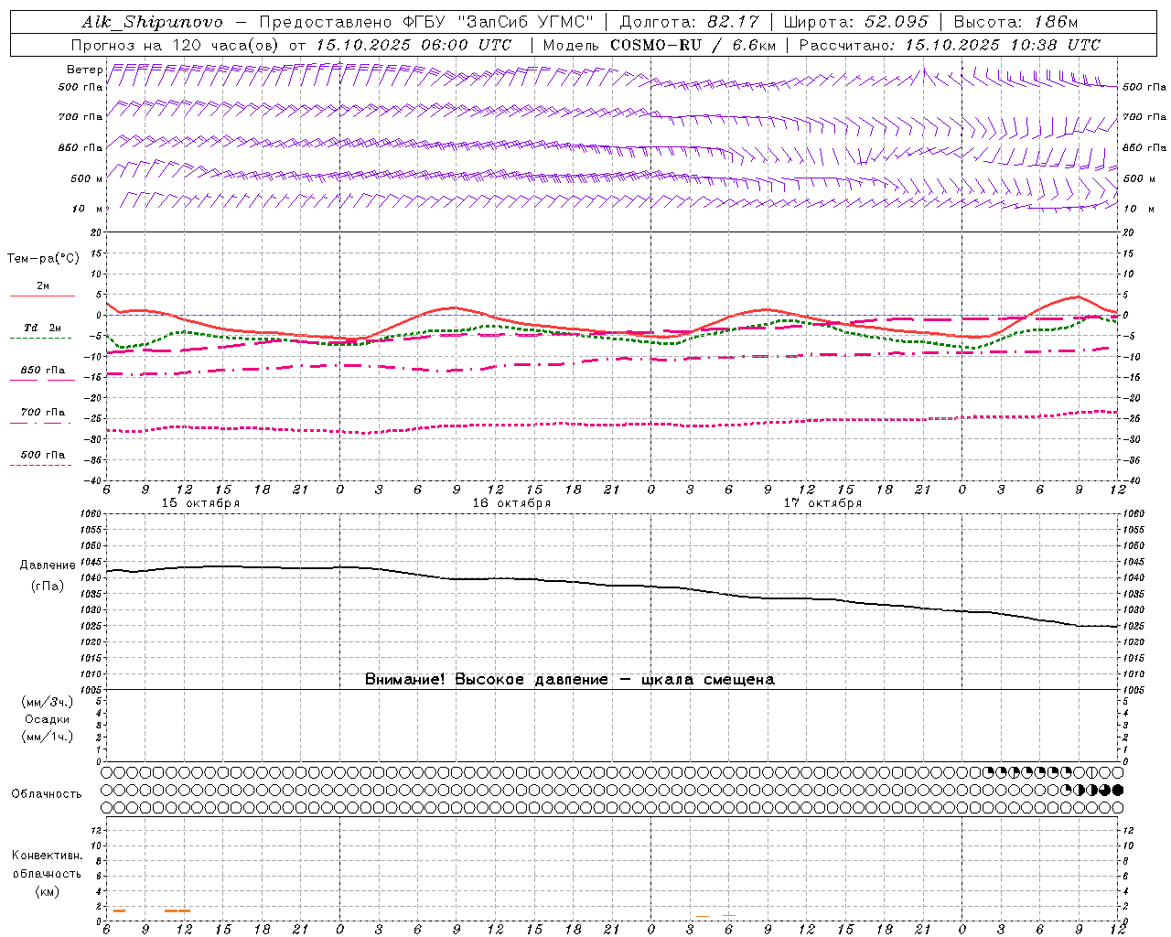Click the Тем-ра(°C) axis label
Image resolution: width=1171 pixels, height=937 pixels.
pyautogui.click(x=43, y=259)
